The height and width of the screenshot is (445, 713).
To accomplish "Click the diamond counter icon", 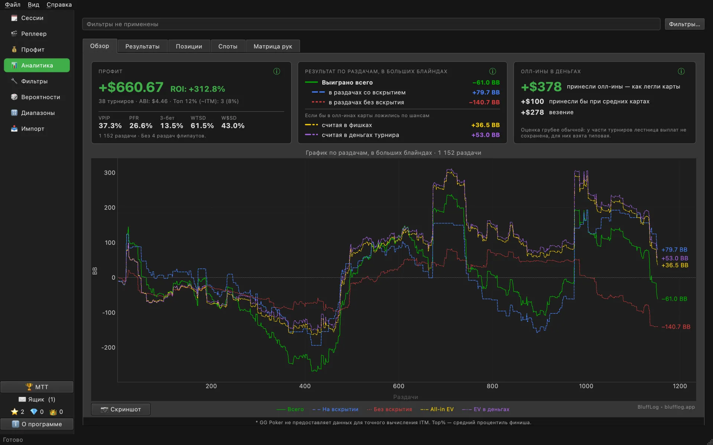I will (x=34, y=412).
